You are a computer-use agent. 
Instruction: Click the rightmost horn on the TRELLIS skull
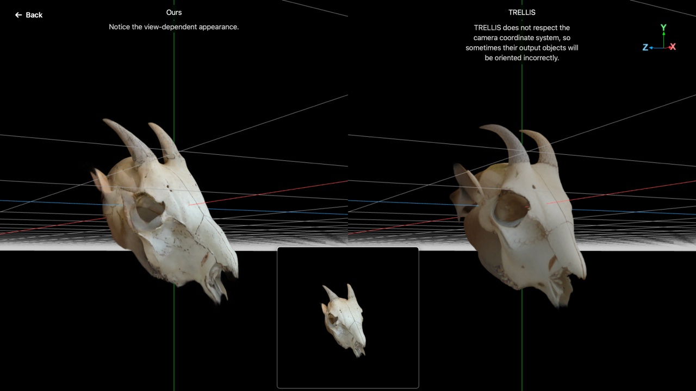pos(542,147)
